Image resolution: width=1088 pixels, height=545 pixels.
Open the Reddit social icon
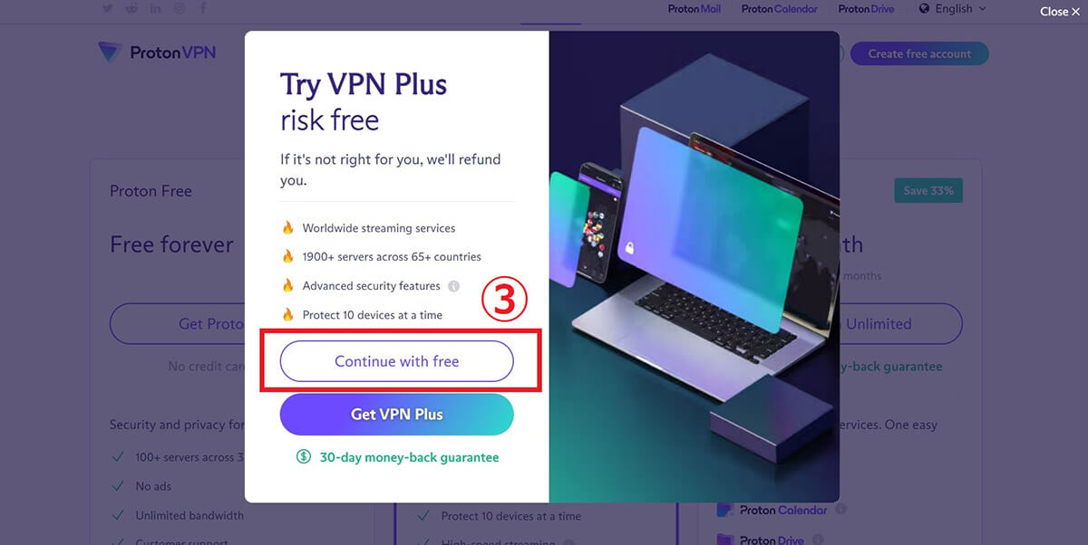(x=132, y=8)
